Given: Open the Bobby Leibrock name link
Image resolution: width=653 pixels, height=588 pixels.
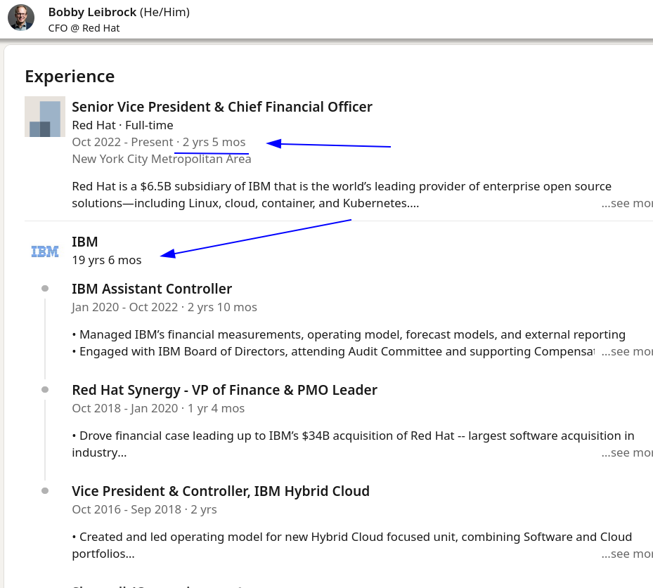Looking at the screenshot, I should coord(92,12).
